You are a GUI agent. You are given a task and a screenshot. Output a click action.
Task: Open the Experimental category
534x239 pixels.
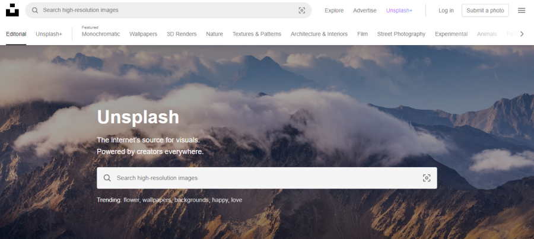[x=452, y=34]
